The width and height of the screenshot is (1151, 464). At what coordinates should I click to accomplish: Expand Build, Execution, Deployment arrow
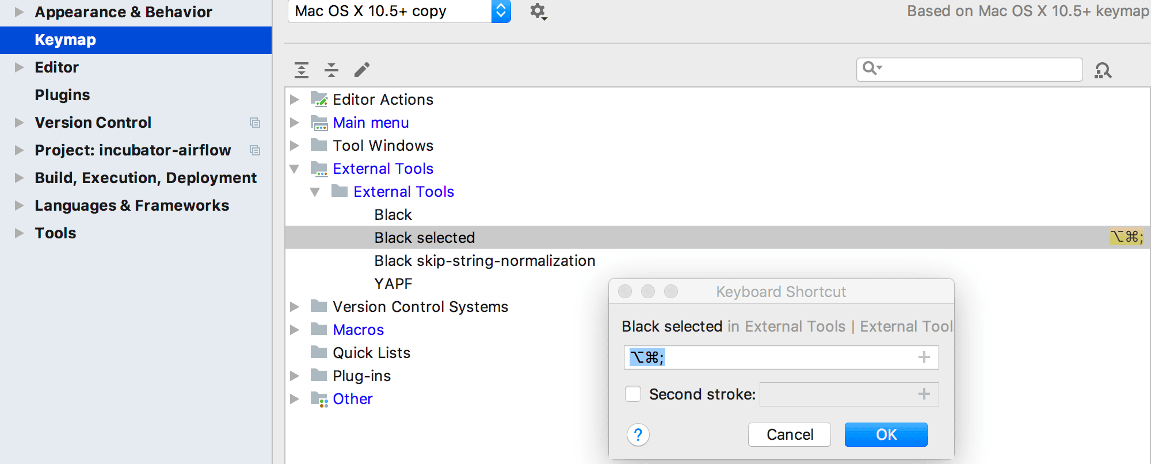click(x=19, y=178)
